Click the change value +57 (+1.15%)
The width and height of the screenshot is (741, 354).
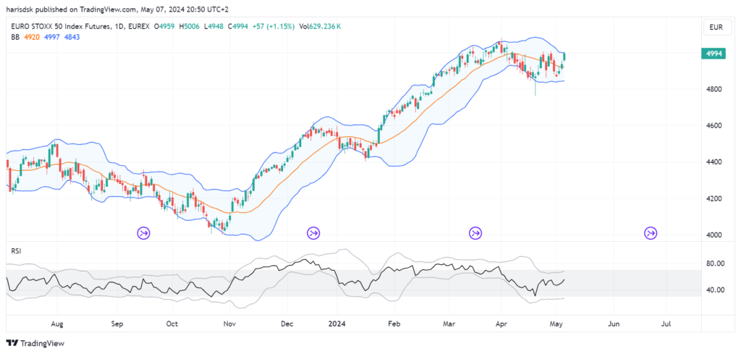(x=272, y=27)
